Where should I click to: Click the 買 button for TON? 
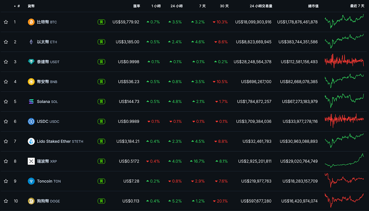click(101, 181)
